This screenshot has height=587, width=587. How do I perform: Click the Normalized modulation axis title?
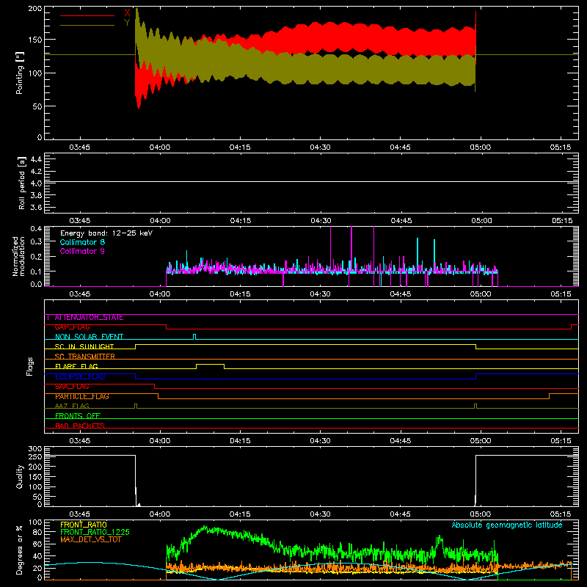tap(18, 256)
